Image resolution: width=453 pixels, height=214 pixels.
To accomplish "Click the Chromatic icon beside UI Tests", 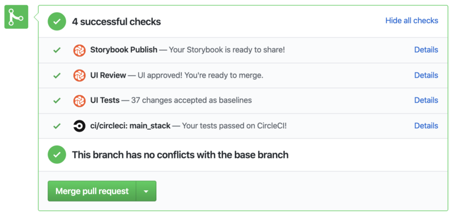I will coord(79,101).
